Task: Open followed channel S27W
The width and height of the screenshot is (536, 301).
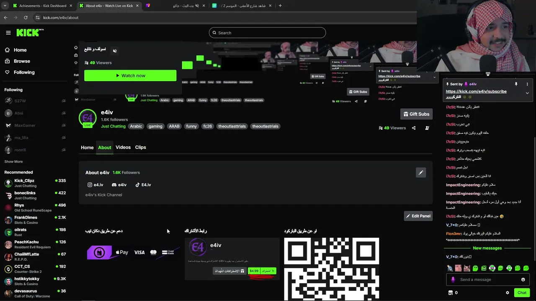Action: pos(35,101)
